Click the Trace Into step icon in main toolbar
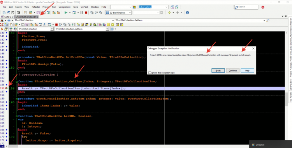This screenshot has height=148, width=292. [x=92, y=13]
